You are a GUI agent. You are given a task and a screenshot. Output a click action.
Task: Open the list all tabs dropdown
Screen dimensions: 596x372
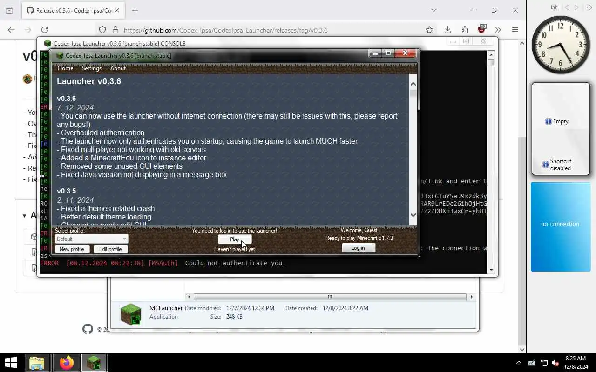[x=434, y=10]
